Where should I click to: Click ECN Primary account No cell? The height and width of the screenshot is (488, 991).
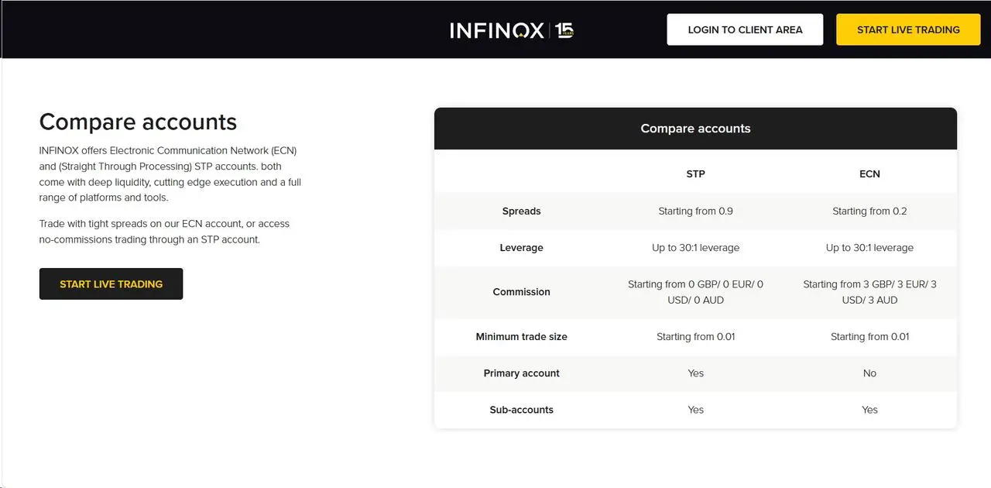coord(869,373)
